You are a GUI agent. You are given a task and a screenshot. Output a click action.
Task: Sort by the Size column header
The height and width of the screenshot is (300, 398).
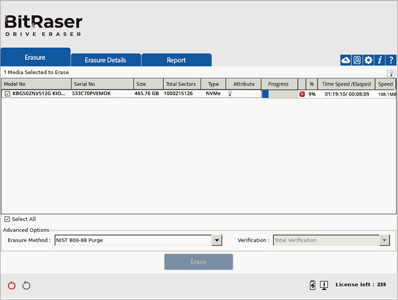coord(149,84)
